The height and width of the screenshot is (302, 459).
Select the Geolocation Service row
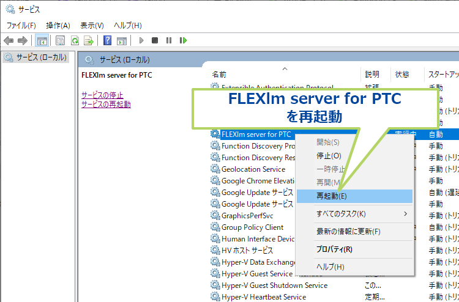pyautogui.click(x=253, y=169)
